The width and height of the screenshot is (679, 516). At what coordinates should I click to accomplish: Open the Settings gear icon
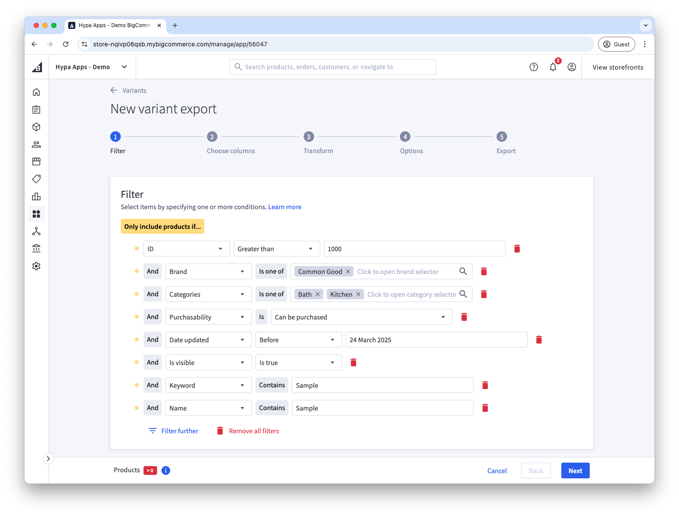[36, 266]
